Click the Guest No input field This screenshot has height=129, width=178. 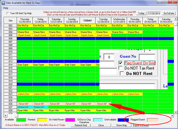[147, 57]
